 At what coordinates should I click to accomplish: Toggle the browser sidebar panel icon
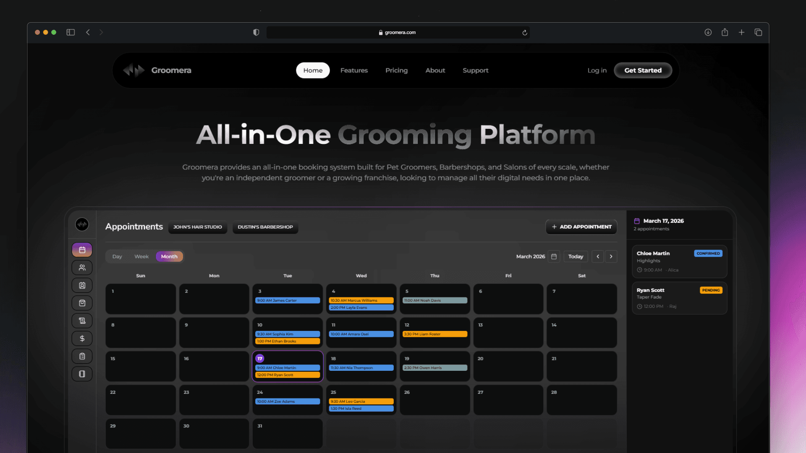(x=71, y=32)
